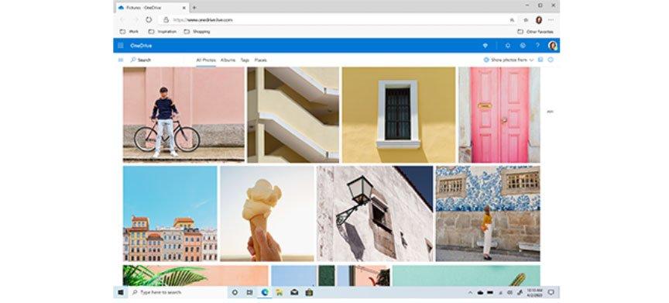Open the street lamp photo
Viewport: 669px width, 303px height.
375,213
